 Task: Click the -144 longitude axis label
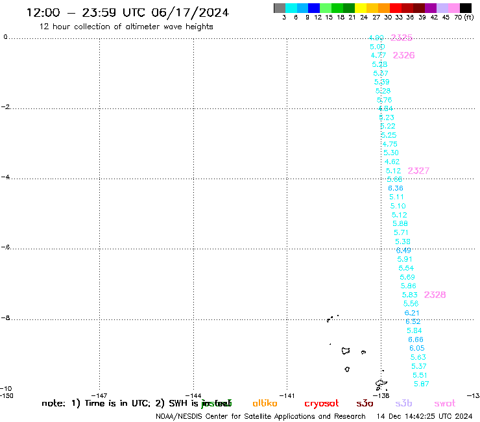[193, 395]
